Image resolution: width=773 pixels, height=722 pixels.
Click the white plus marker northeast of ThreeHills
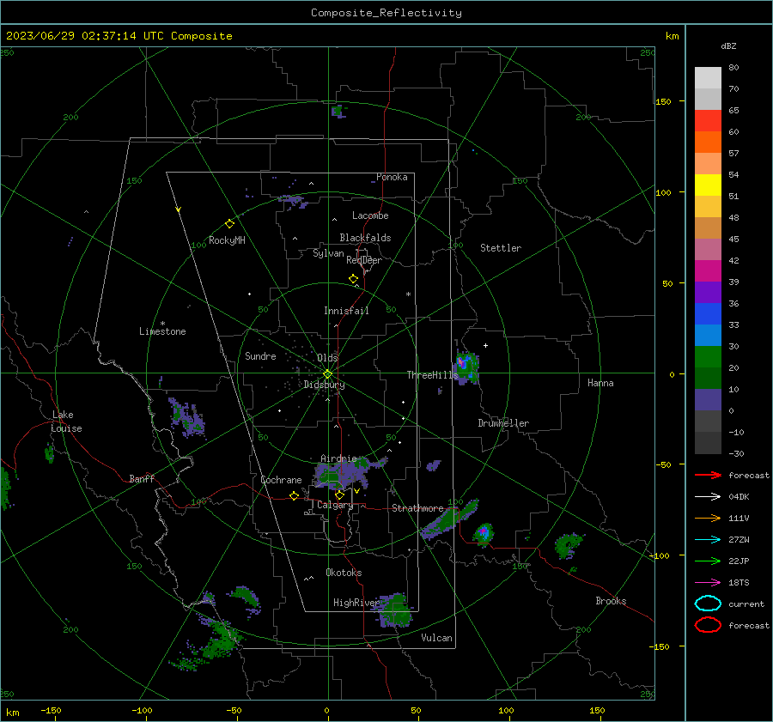click(485, 345)
